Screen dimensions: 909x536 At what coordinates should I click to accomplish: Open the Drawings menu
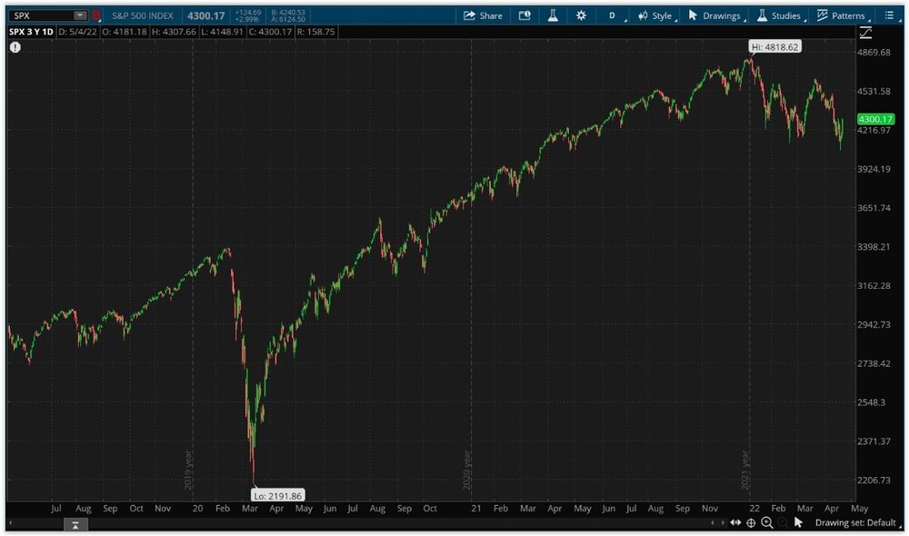[x=714, y=15]
